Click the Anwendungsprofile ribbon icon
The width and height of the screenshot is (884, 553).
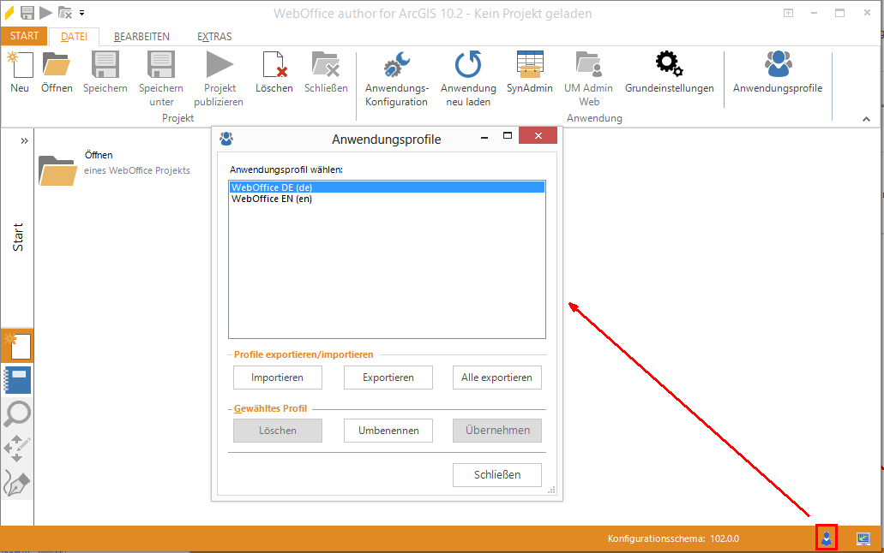click(777, 66)
